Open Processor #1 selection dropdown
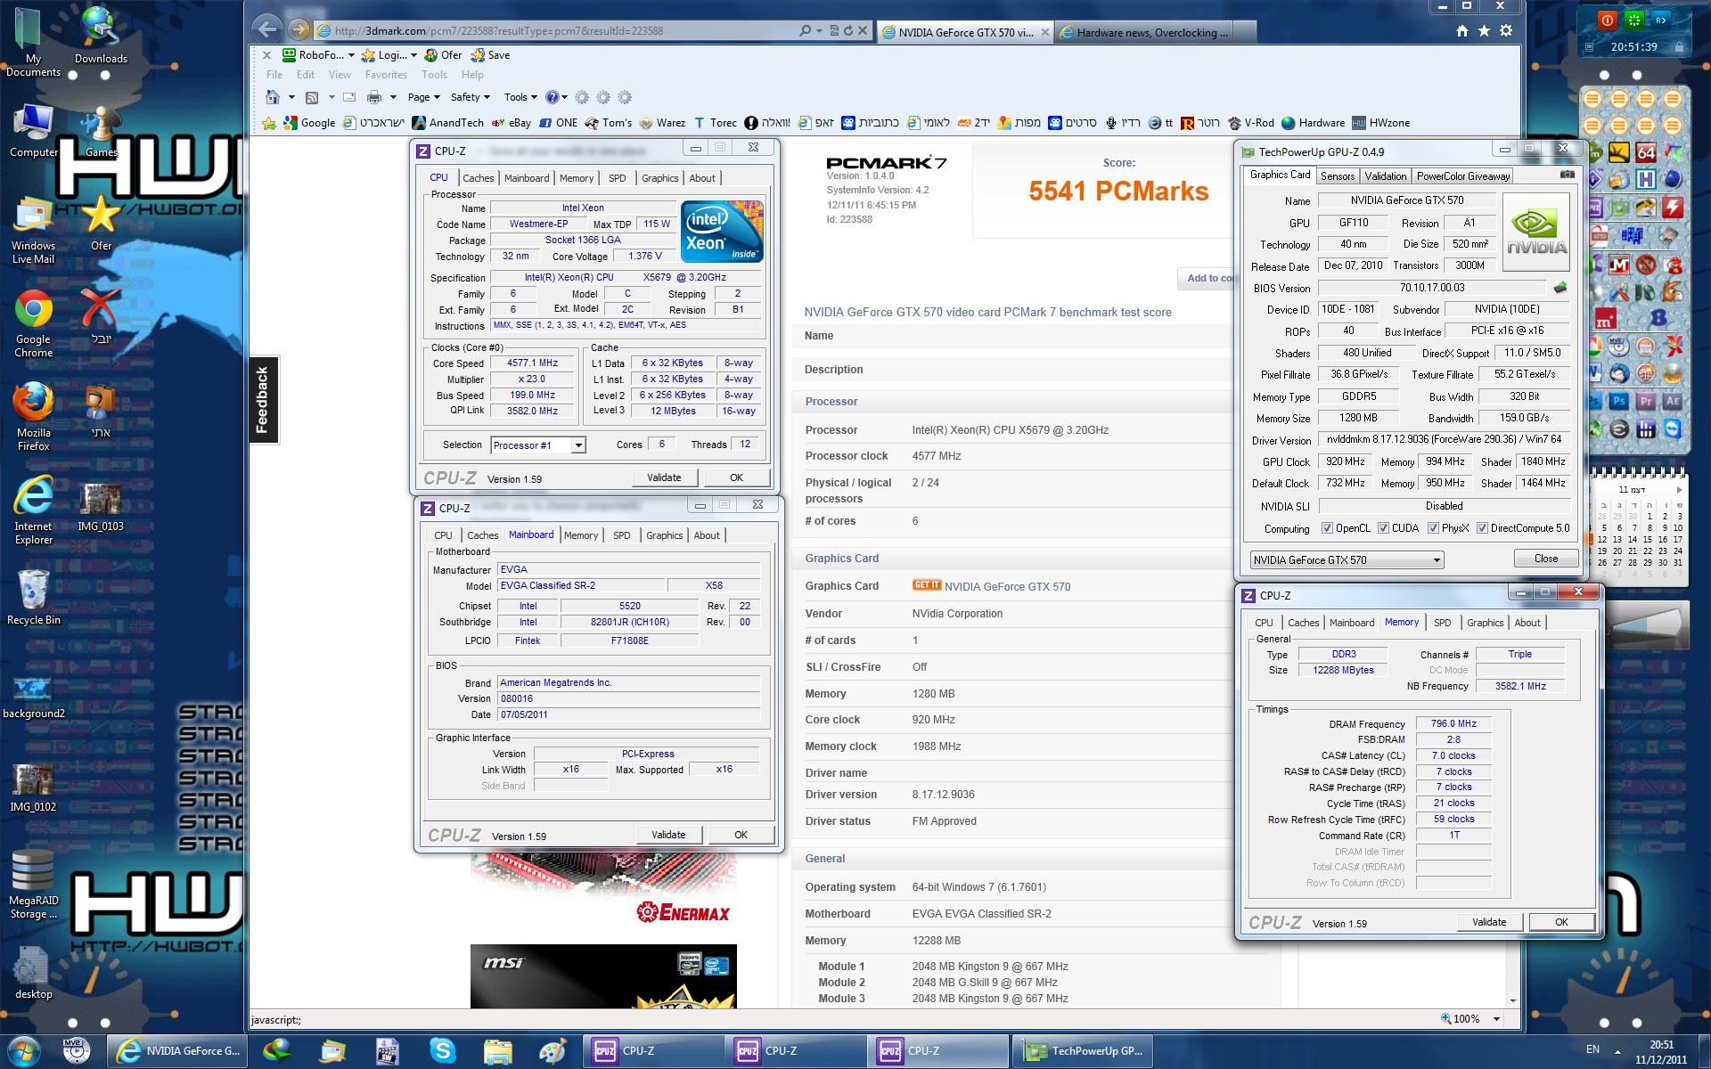The width and height of the screenshot is (1711, 1069). click(x=538, y=445)
